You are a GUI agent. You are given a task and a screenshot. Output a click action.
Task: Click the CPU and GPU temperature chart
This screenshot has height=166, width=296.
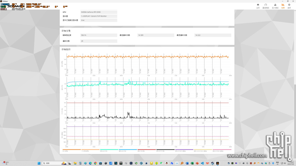(148, 88)
